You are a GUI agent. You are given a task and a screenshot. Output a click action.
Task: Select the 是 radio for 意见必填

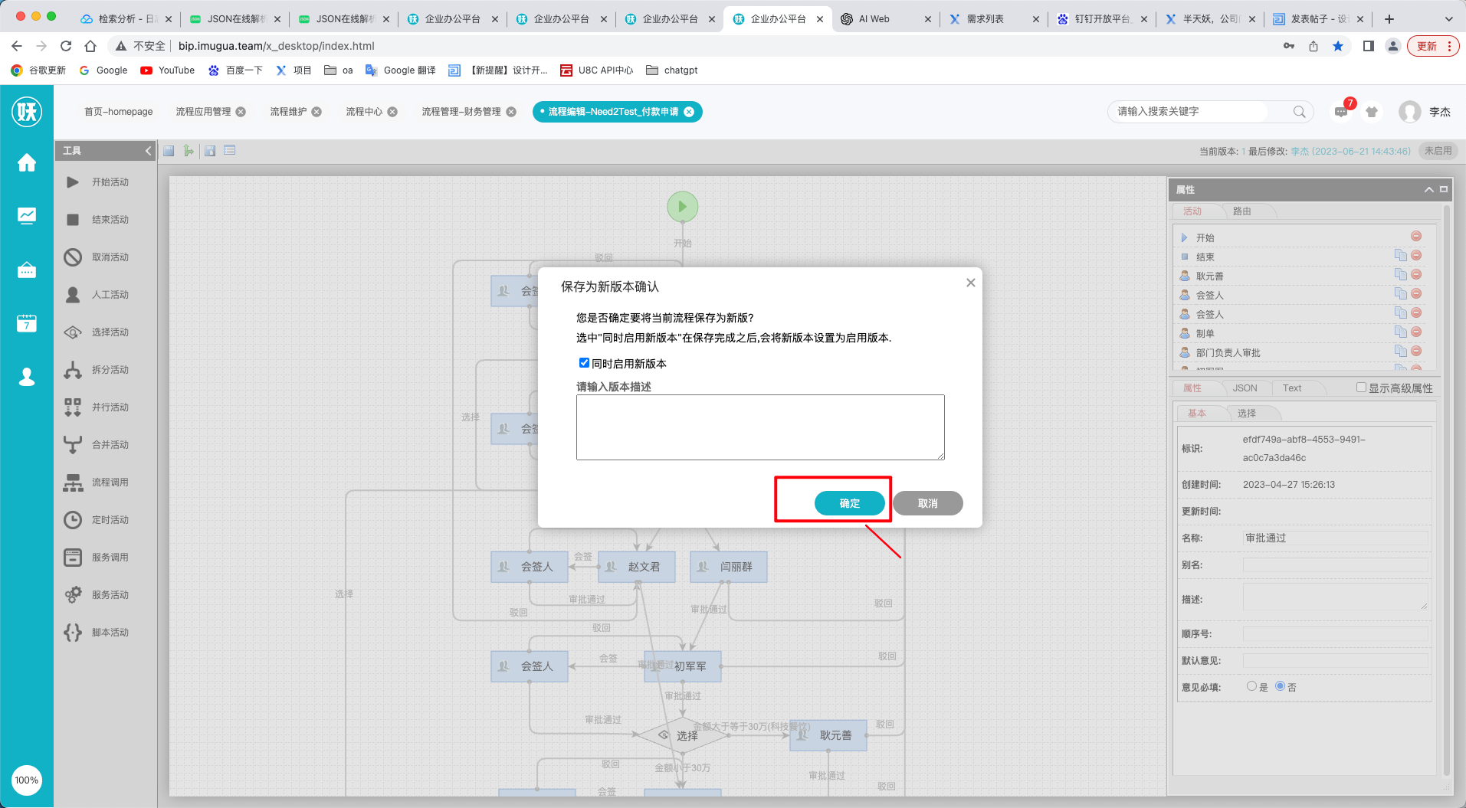click(x=1251, y=686)
